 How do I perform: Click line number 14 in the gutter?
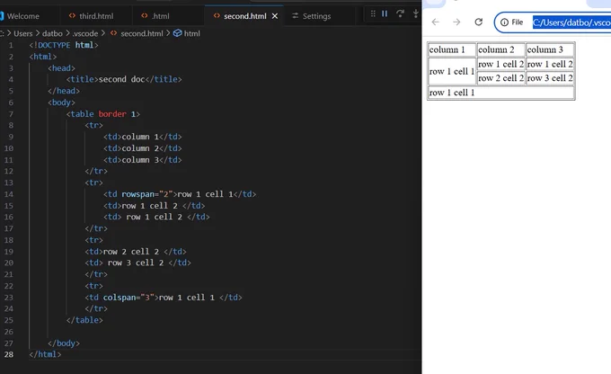(x=9, y=194)
